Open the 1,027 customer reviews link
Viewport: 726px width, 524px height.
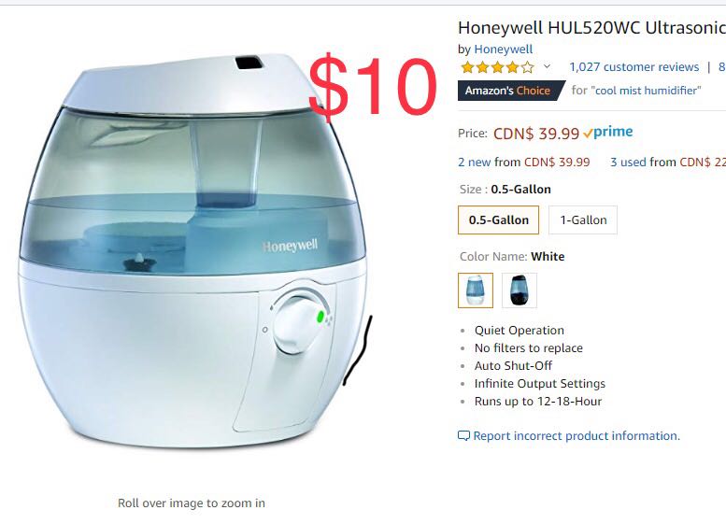633,67
